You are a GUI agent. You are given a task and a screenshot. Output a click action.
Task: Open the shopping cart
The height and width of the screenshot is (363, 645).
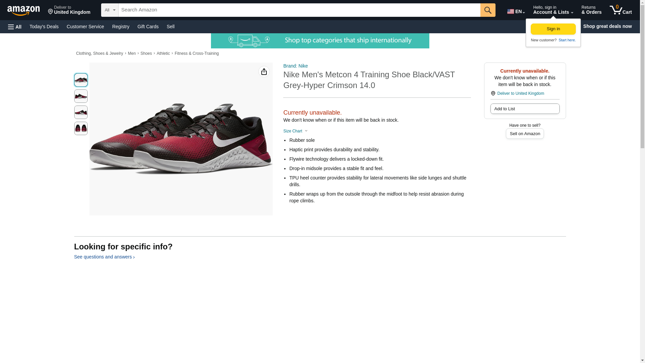click(620, 10)
